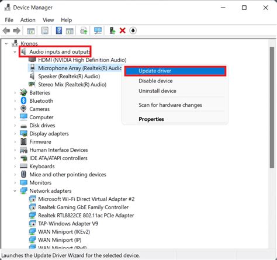Click the Monitors category label
Image resolution: width=277 pixels, height=260 pixels.
40,182
